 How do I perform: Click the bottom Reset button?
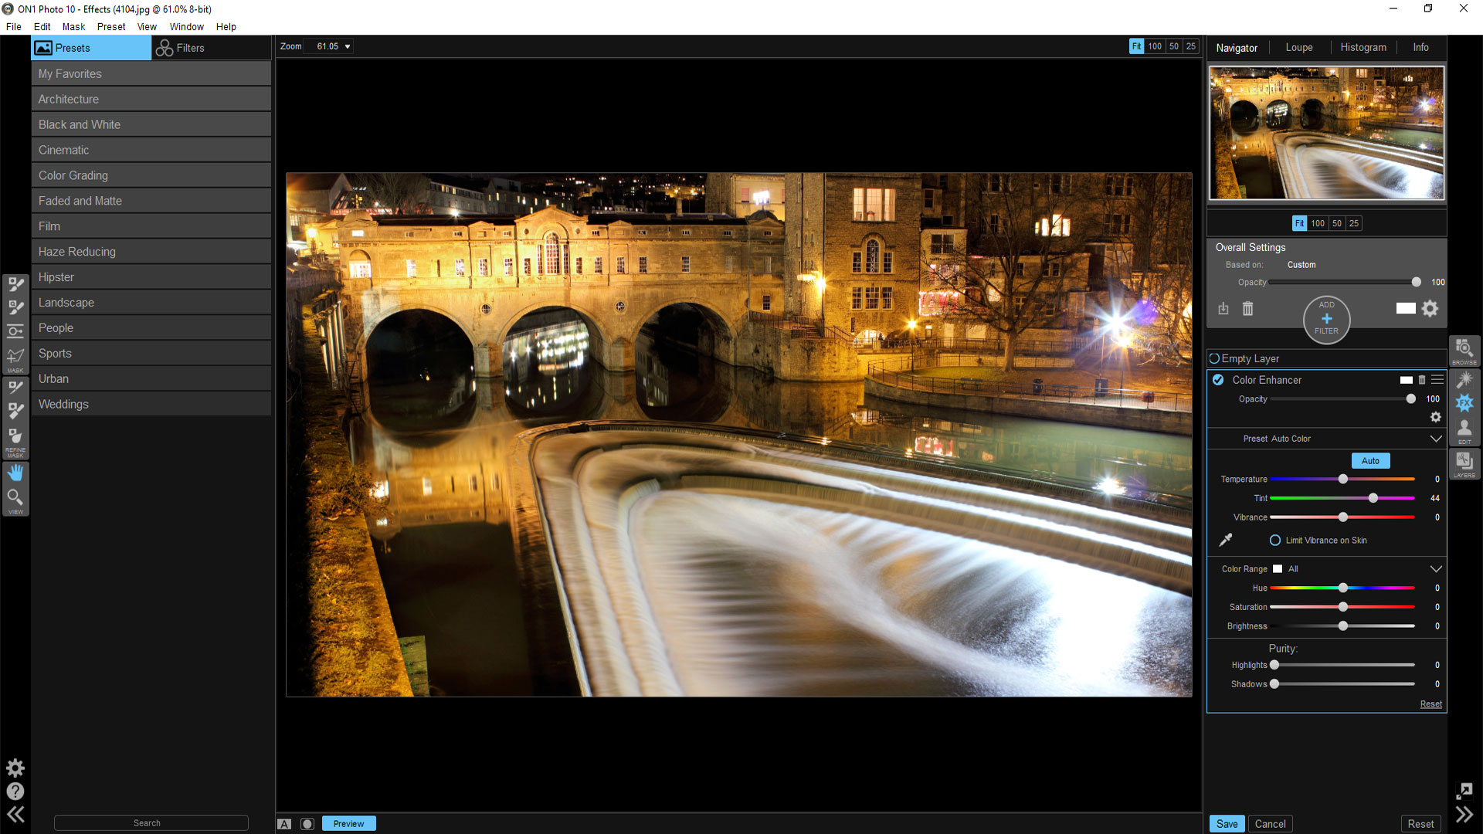click(x=1420, y=824)
